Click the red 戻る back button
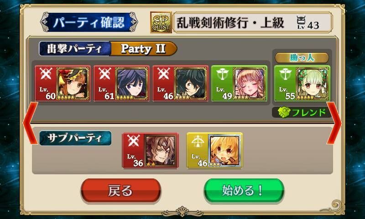This screenshot has height=219, width=365. pyautogui.click(x=121, y=190)
